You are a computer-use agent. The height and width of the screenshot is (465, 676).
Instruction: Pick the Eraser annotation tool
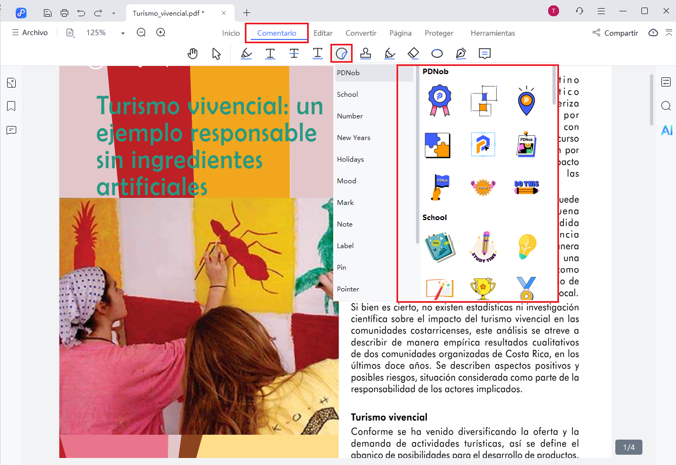[x=413, y=53]
